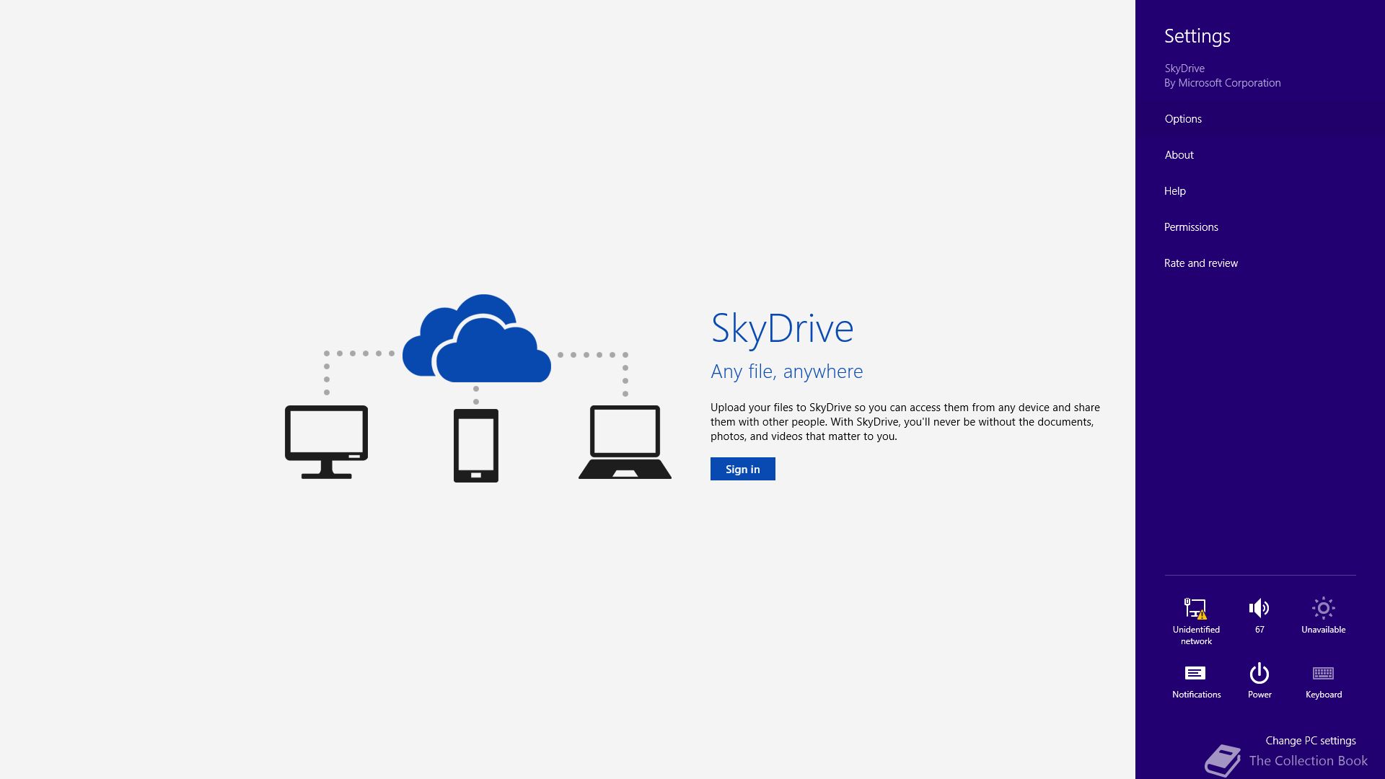Screen dimensions: 1385x779
Task: Click the Upload your files description paragraph
Action: [905, 422]
